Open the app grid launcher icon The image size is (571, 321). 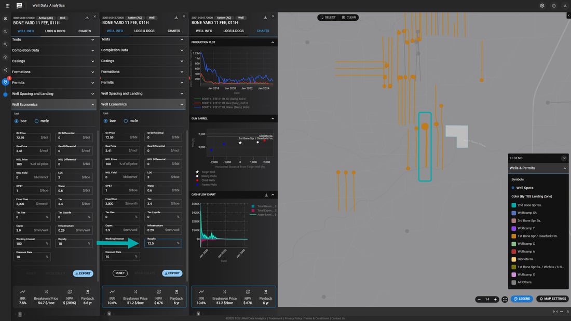(x=7, y=6)
